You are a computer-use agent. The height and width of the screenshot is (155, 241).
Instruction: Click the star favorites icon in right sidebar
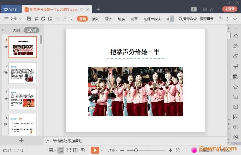[235, 87]
